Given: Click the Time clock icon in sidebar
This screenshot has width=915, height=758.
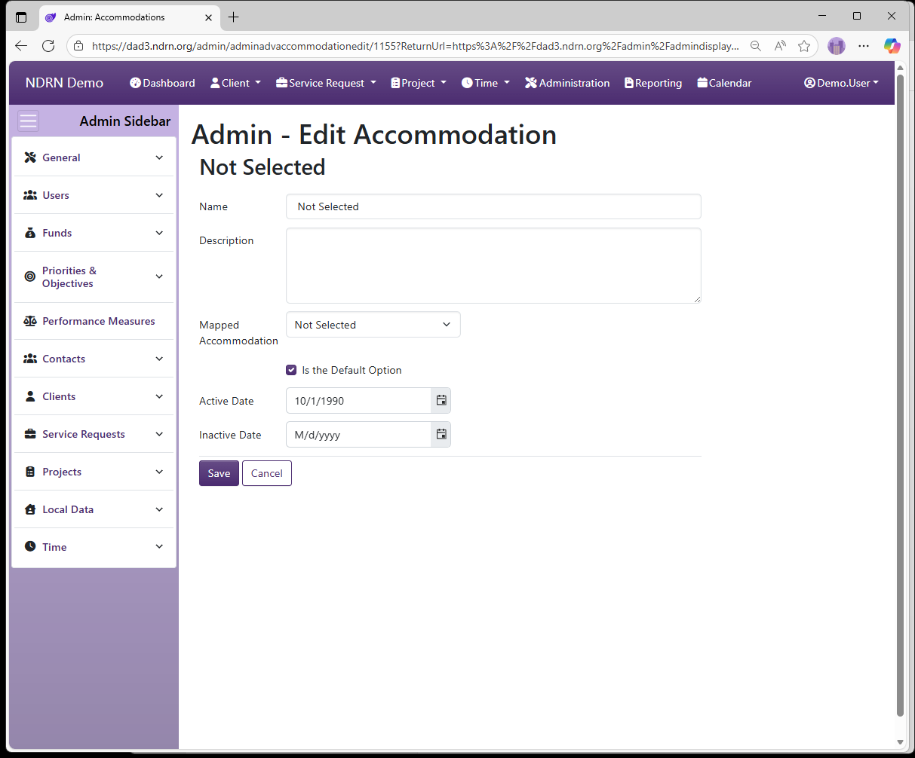Looking at the screenshot, I should click(x=30, y=547).
